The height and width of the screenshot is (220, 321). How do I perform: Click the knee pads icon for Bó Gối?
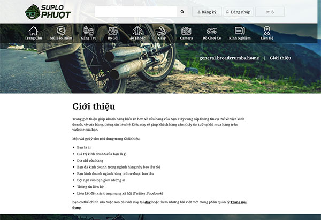pyautogui.click(x=113, y=31)
